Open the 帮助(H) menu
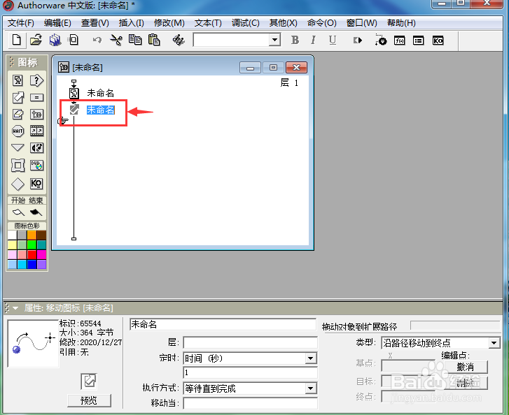 [x=401, y=23]
